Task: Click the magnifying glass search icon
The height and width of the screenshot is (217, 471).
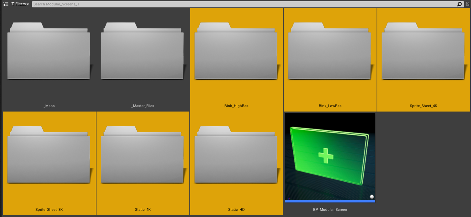Action: tap(459, 4)
